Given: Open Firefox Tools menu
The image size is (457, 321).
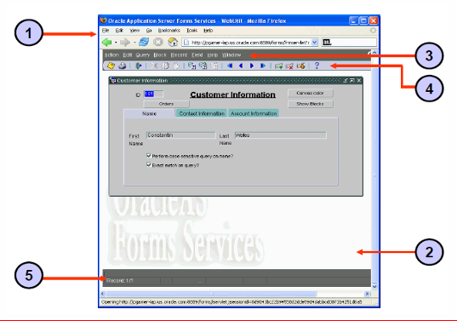Looking at the screenshot, I should [x=191, y=31].
